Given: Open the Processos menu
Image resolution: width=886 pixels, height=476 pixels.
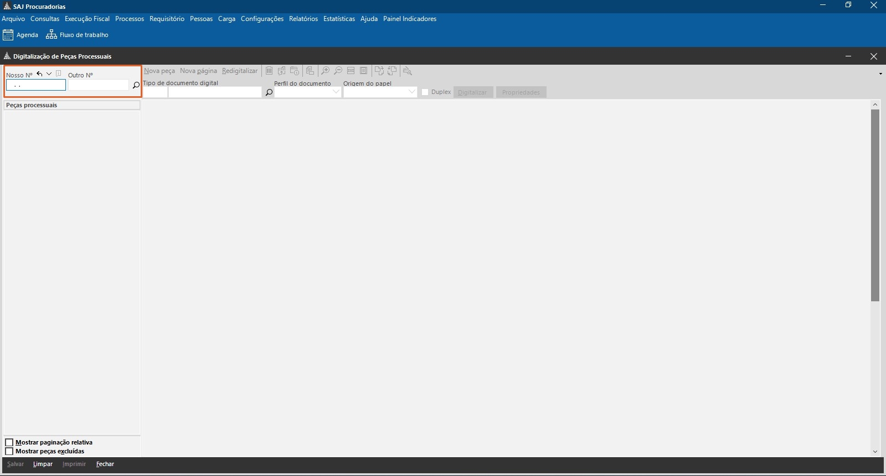Looking at the screenshot, I should [x=130, y=19].
